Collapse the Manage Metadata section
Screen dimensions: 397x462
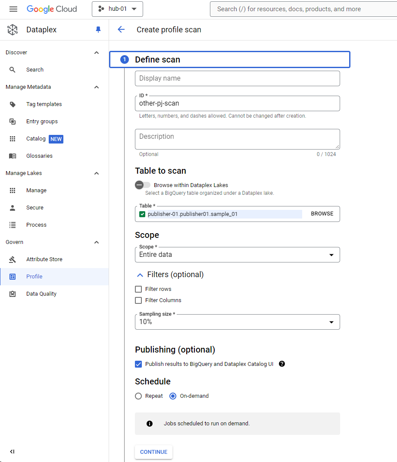click(x=97, y=87)
